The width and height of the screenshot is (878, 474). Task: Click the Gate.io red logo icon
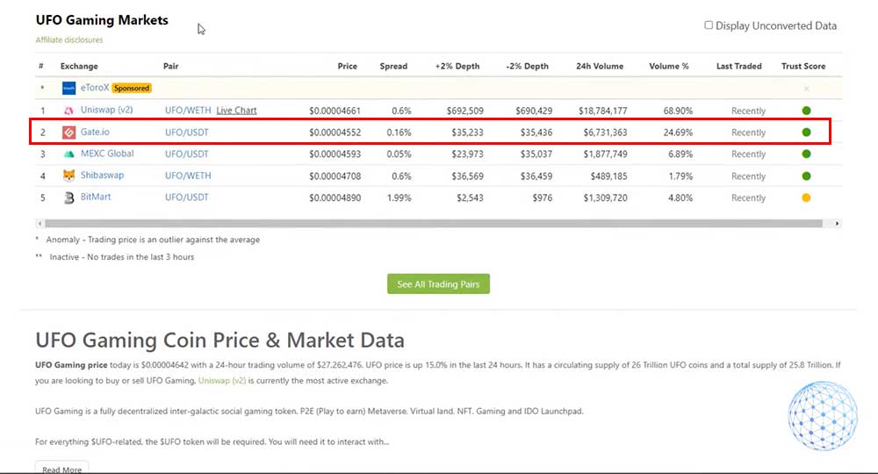click(68, 133)
